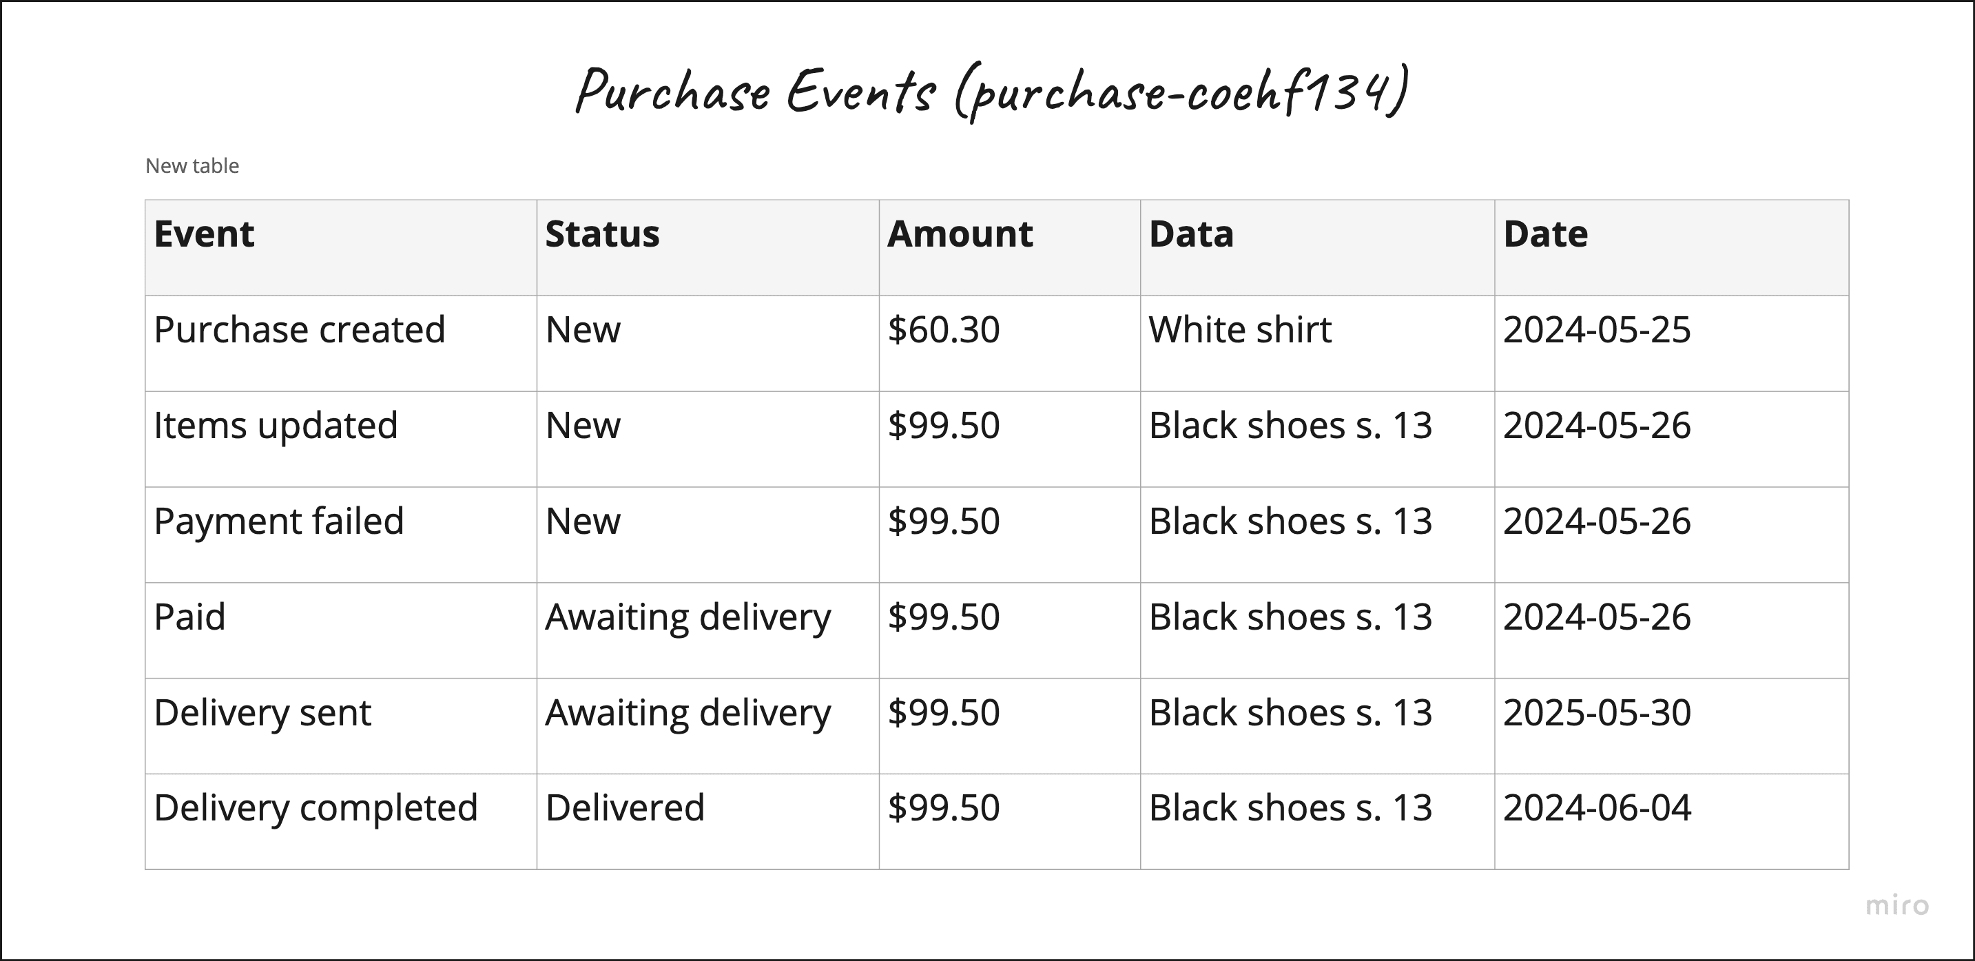
Task: Select the Event column header
Action: (341, 248)
